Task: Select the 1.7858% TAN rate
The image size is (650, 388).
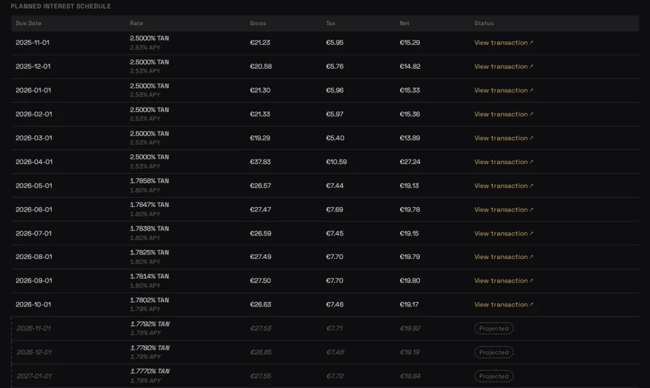Action: point(149,181)
